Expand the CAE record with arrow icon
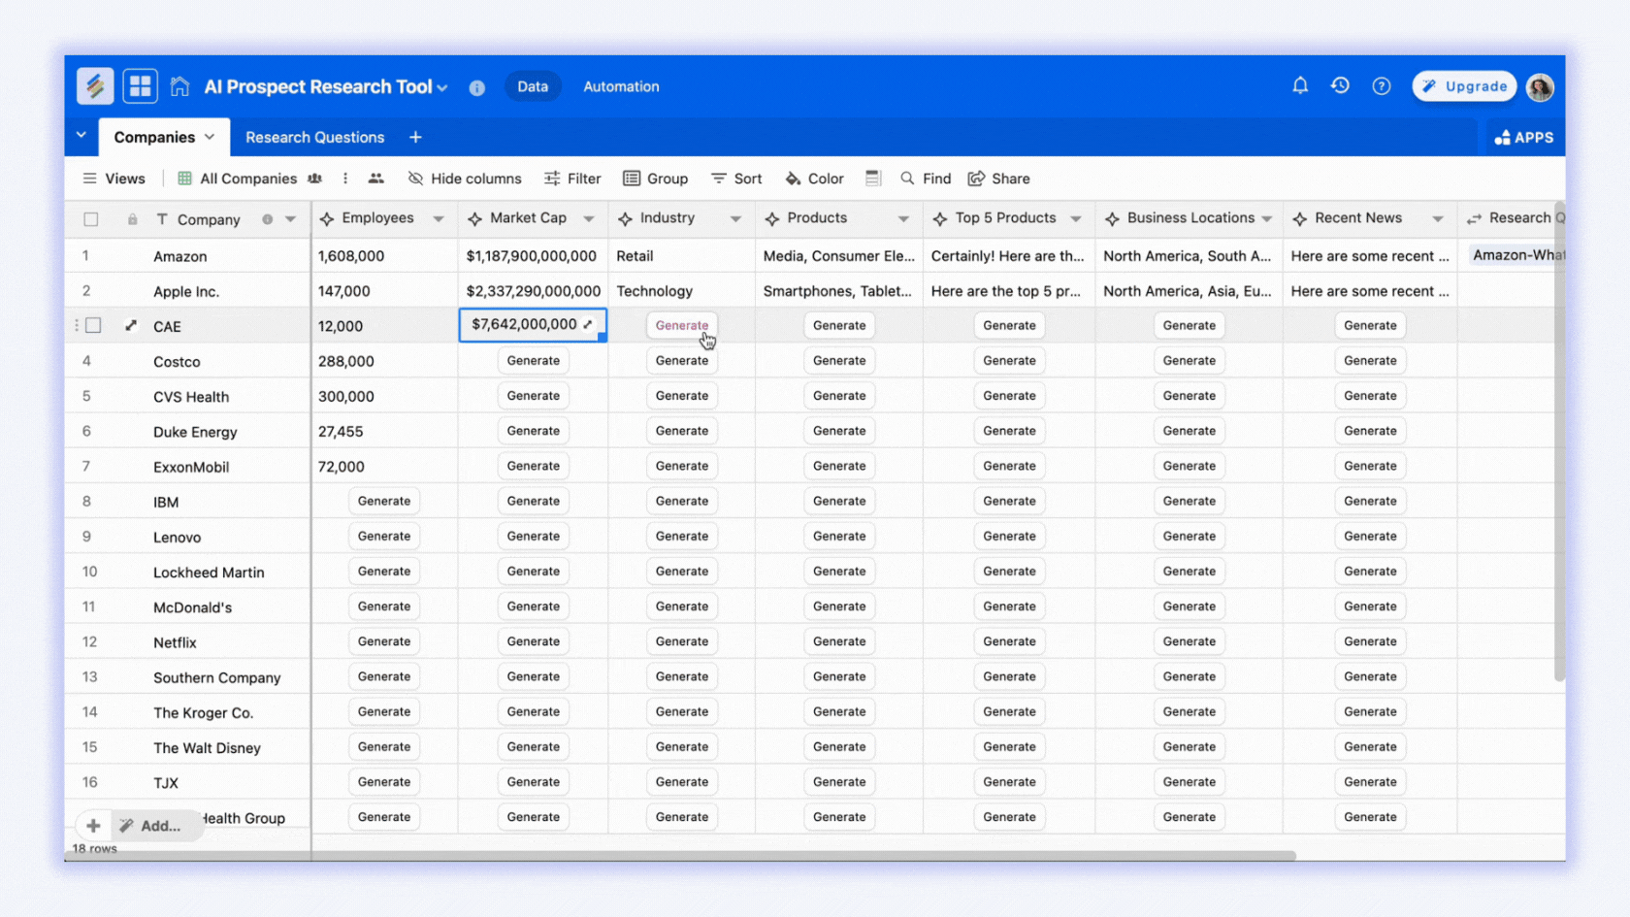Screen dimensions: 1630x917 (x=131, y=326)
